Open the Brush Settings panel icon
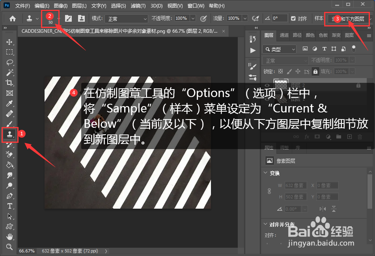Image resolution: width=375 pixels, height=256 pixels. tap(68, 19)
